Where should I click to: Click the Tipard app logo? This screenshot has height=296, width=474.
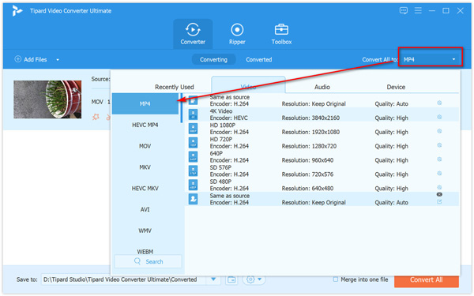17,11
